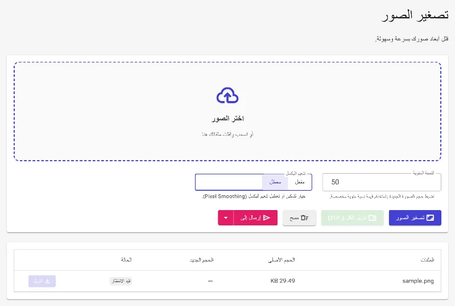Click the new size dash cell for sample.png
455x306 pixels.
210,281
